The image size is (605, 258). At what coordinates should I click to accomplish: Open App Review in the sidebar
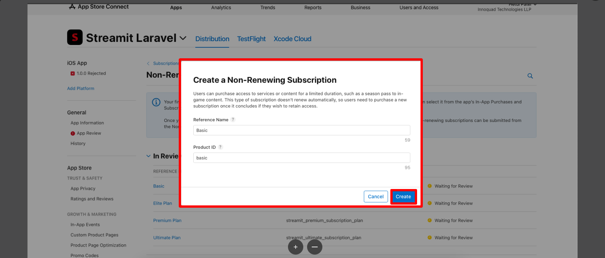tap(89, 133)
